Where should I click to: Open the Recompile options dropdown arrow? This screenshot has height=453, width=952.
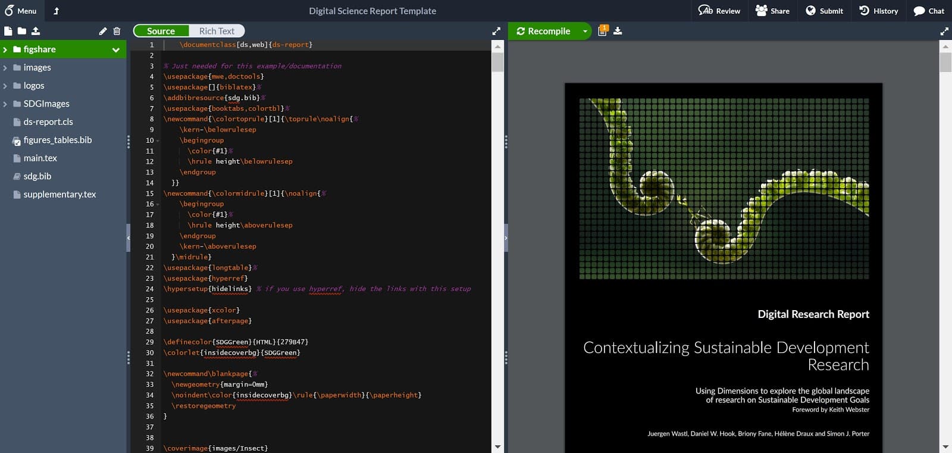tap(585, 31)
